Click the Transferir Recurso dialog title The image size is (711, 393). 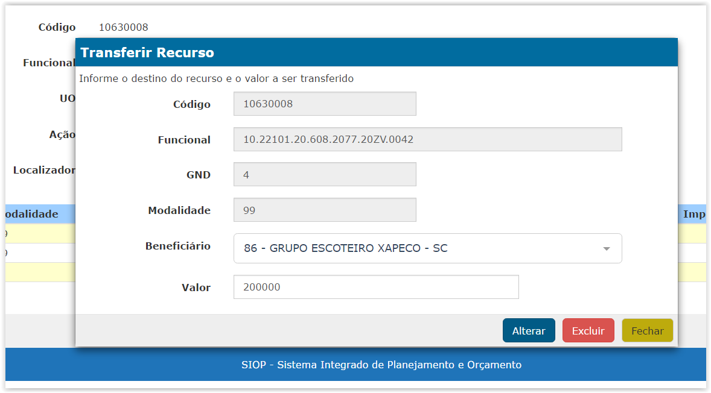[x=147, y=52]
